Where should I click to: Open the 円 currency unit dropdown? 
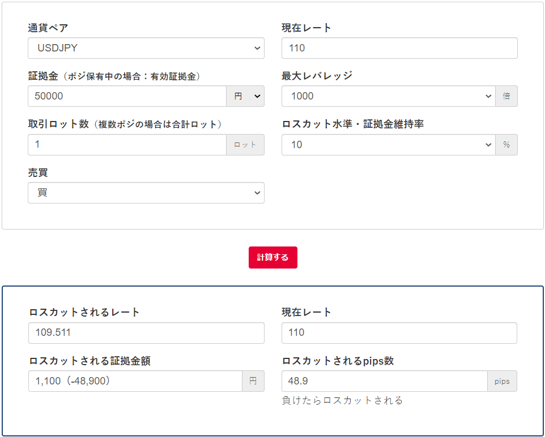(x=245, y=96)
